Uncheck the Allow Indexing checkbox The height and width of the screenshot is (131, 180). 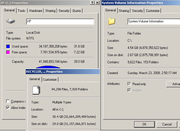click(8, 108)
